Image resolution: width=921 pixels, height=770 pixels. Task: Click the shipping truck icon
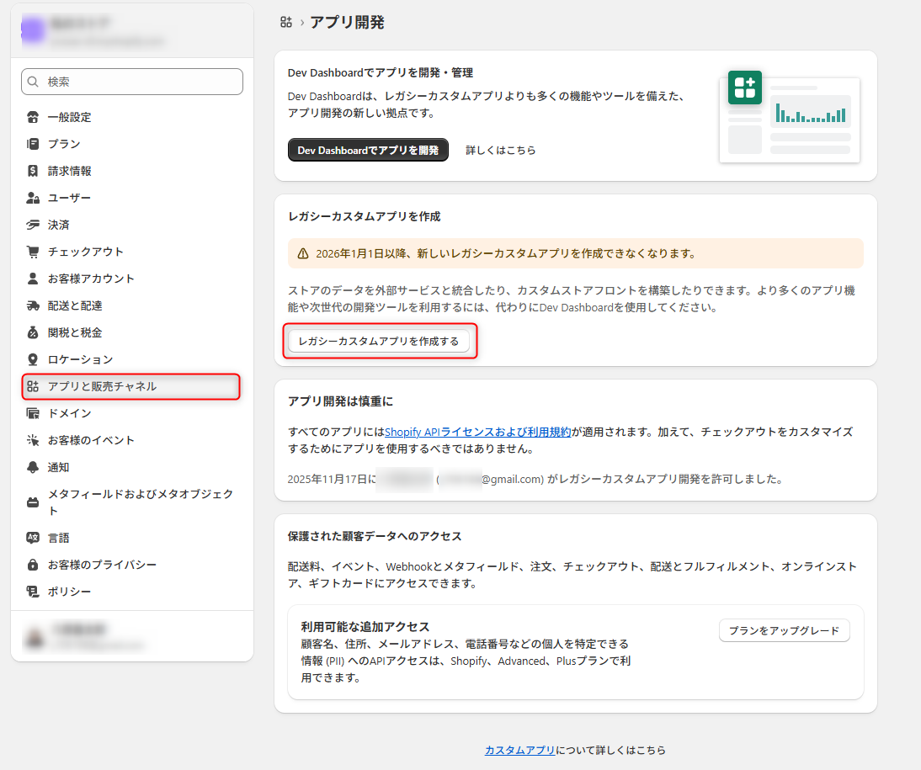(x=33, y=305)
